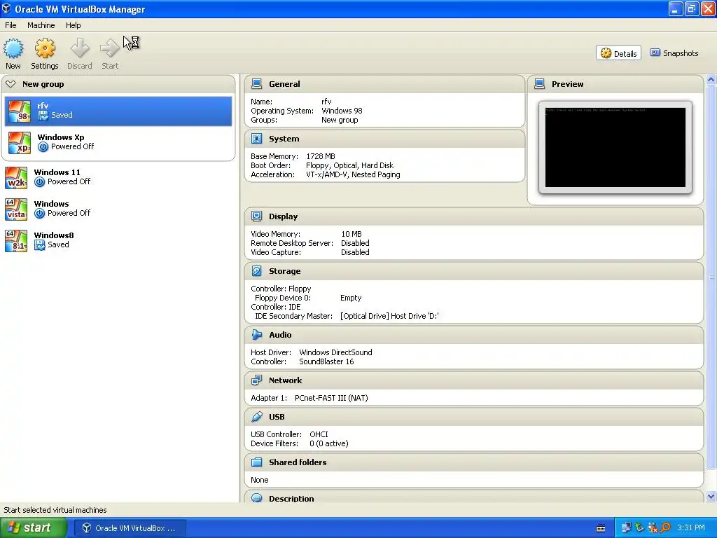717x538 pixels.
Task: Open Settings via the gear toolbar icon
Action: click(45, 48)
